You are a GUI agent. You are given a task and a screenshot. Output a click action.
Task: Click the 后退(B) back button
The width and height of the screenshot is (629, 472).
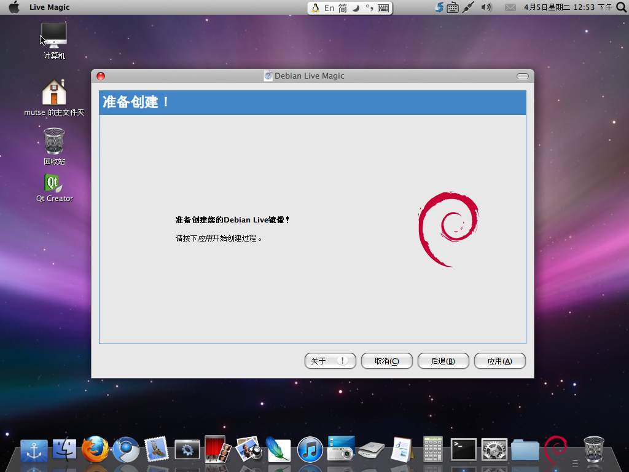point(443,361)
